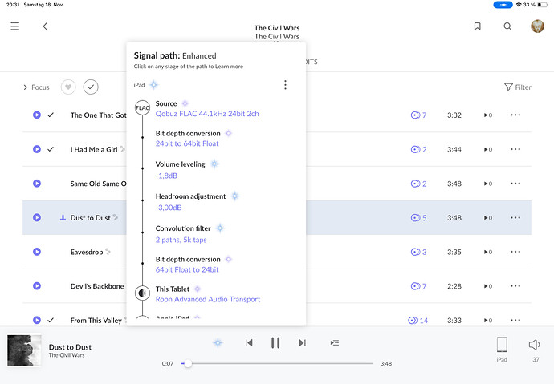
Task: Open 24bit to 64bit Float stage
Action: pos(187,143)
